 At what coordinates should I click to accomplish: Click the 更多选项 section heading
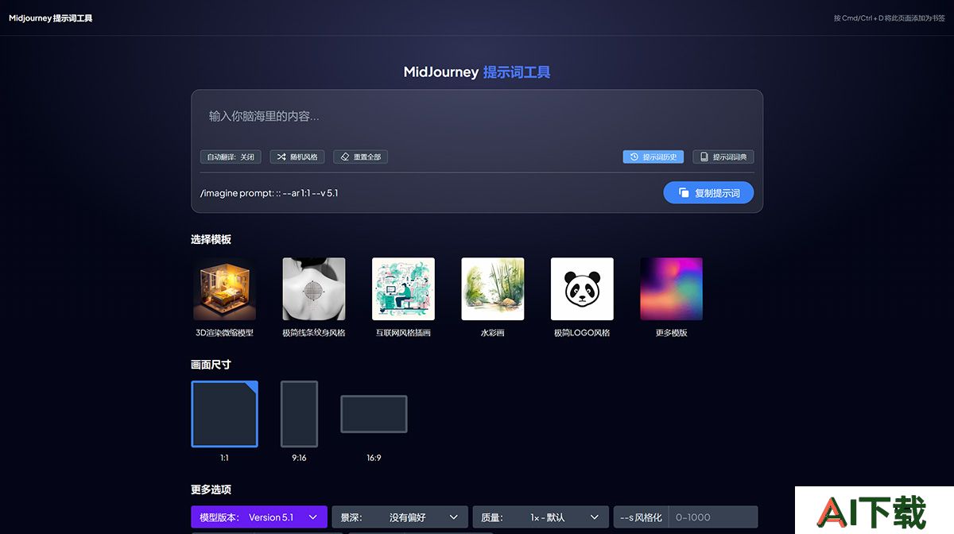pyautogui.click(x=211, y=489)
